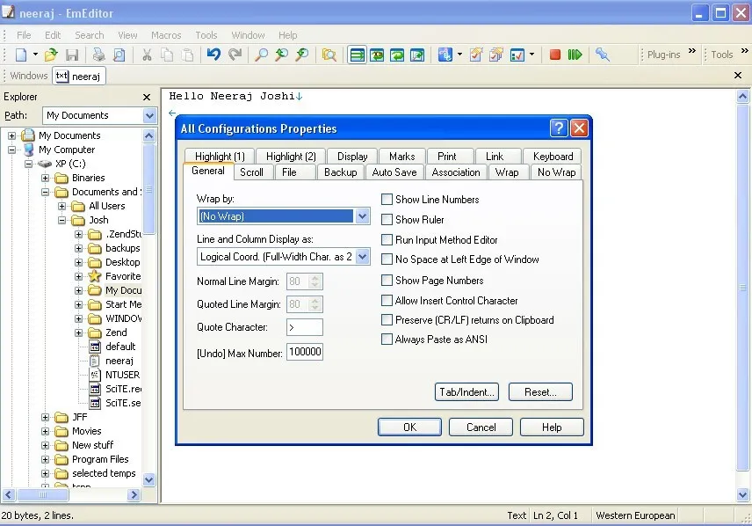
Task: Select the Zend folder in Explorer tree
Action: [116, 332]
